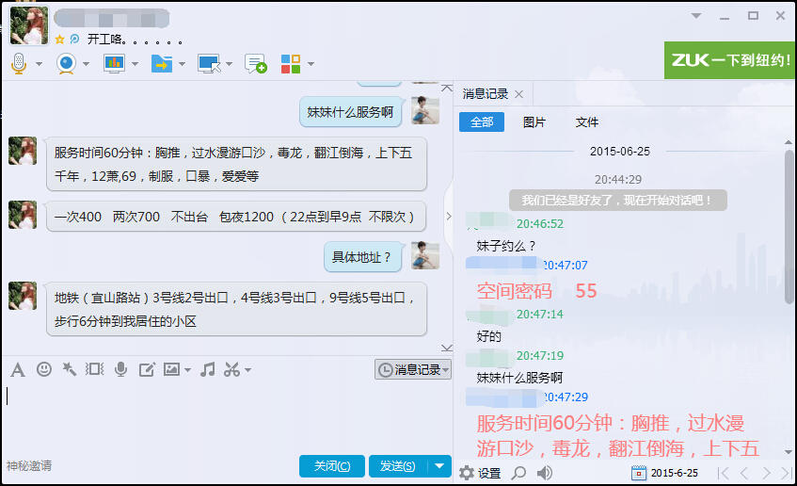Create discussion group with chat plus icon

coord(255,64)
